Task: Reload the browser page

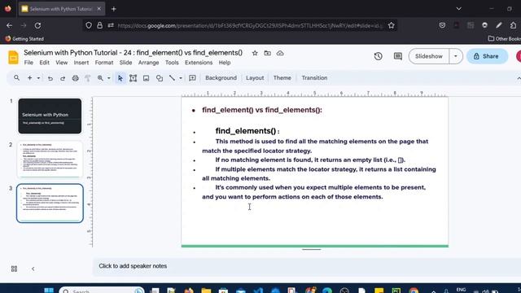Action: point(37,25)
